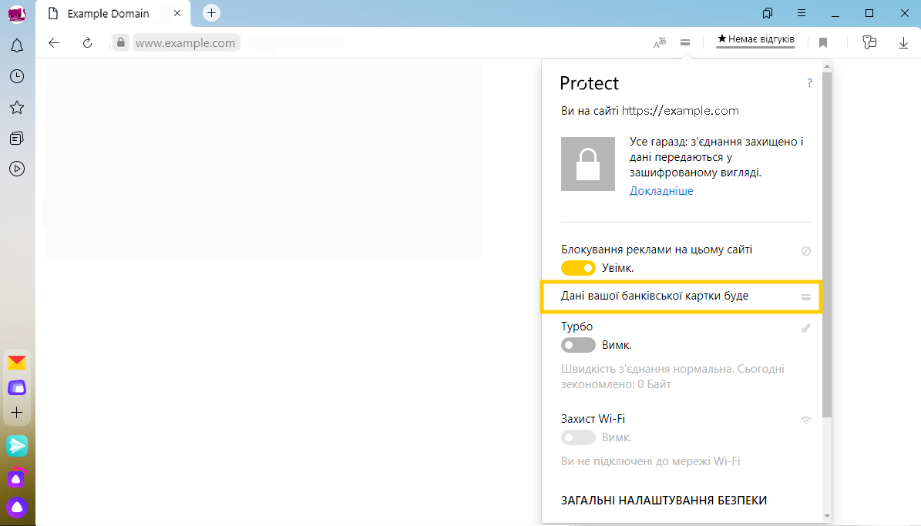Open the 'Немає відгуків' site reviews button
This screenshot has width=921, height=526.
(x=755, y=39)
